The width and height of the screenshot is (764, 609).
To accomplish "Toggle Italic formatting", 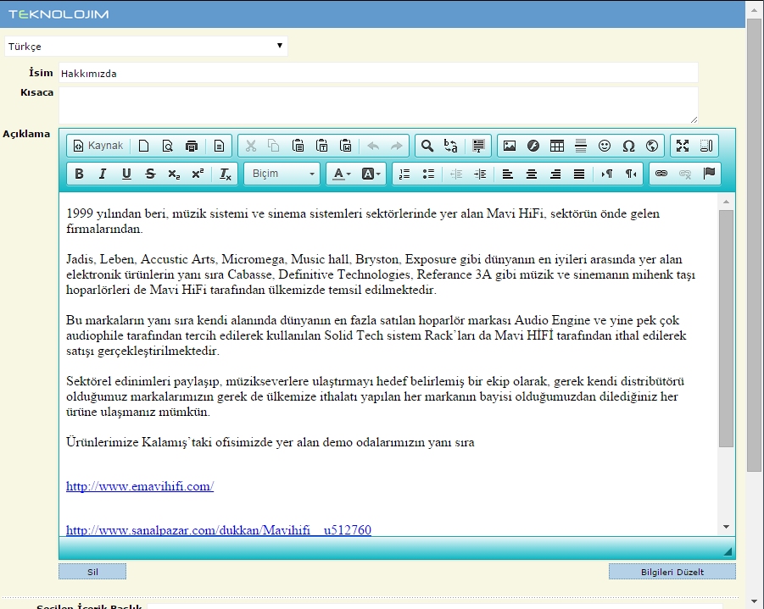I will click(x=103, y=174).
